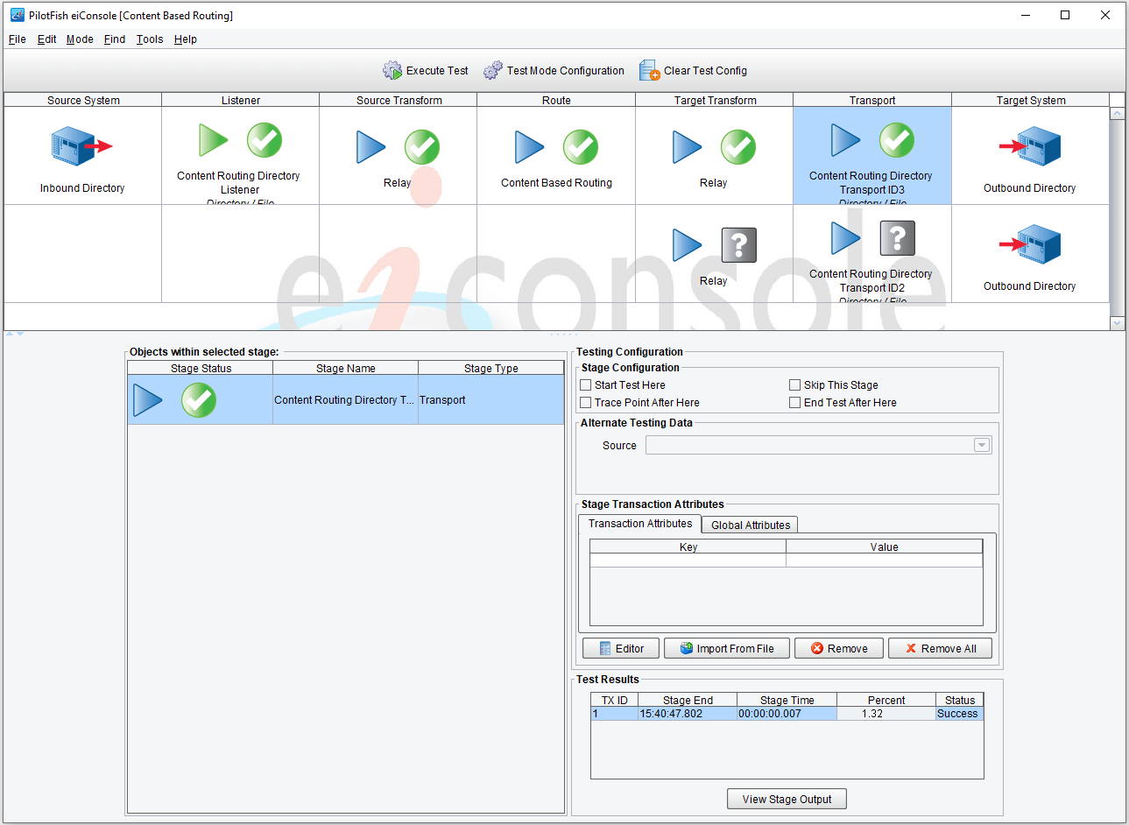Click the stage grid scrollbar down arrow
Viewport: 1129px width, 825px height.
click(x=1117, y=323)
